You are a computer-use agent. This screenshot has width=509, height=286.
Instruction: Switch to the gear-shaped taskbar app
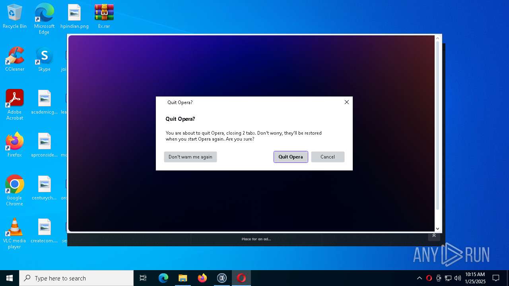click(221, 278)
